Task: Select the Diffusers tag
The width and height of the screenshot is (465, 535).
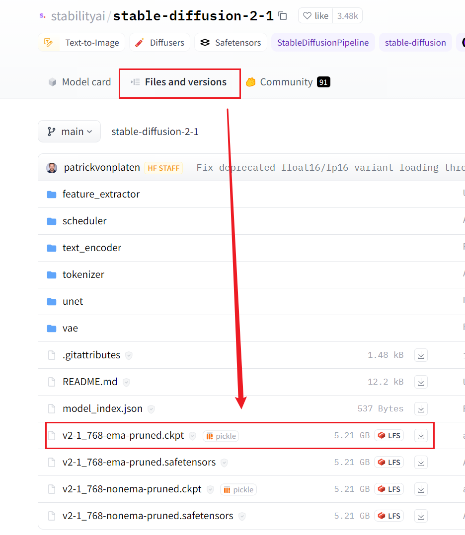Action: [x=159, y=42]
